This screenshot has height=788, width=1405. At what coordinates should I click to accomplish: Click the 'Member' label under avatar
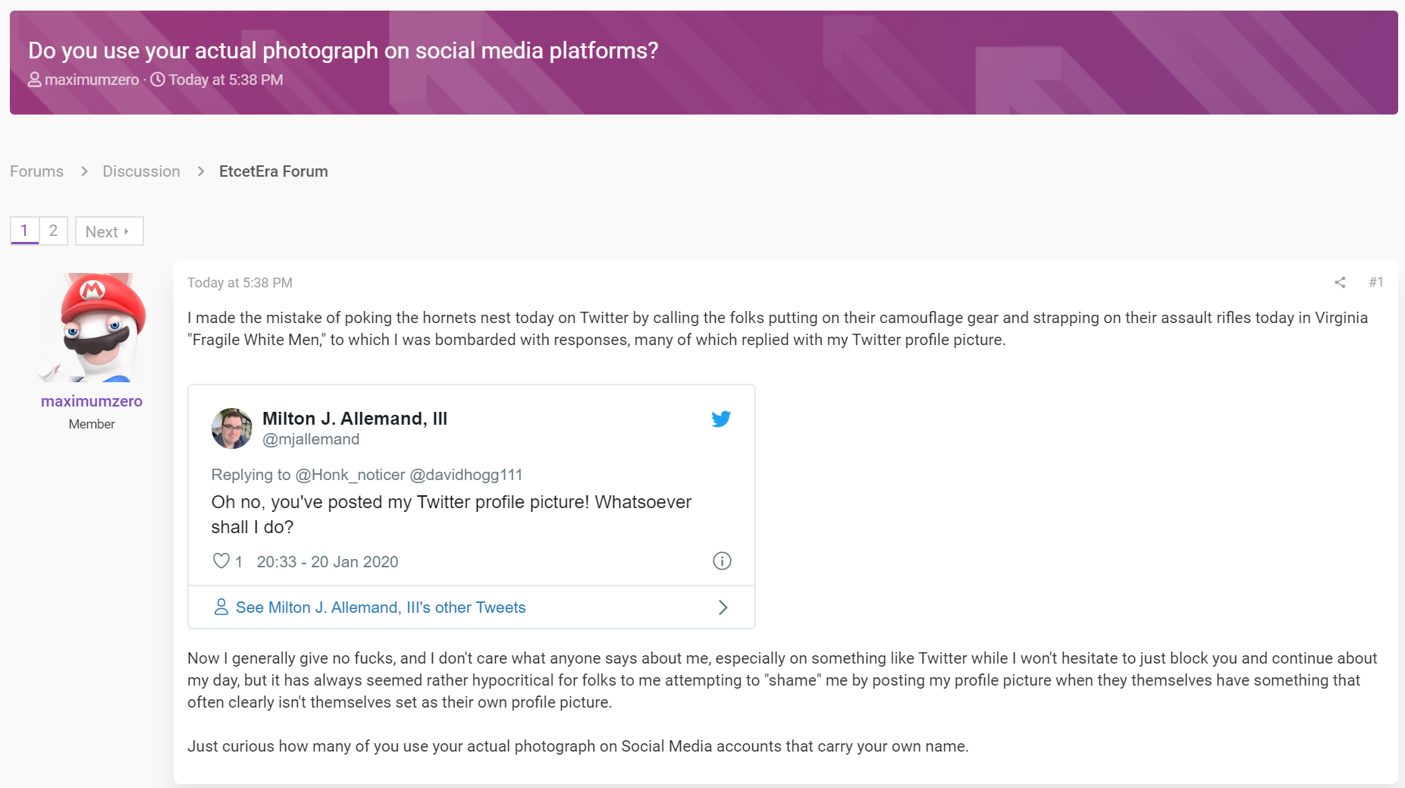click(x=92, y=424)
